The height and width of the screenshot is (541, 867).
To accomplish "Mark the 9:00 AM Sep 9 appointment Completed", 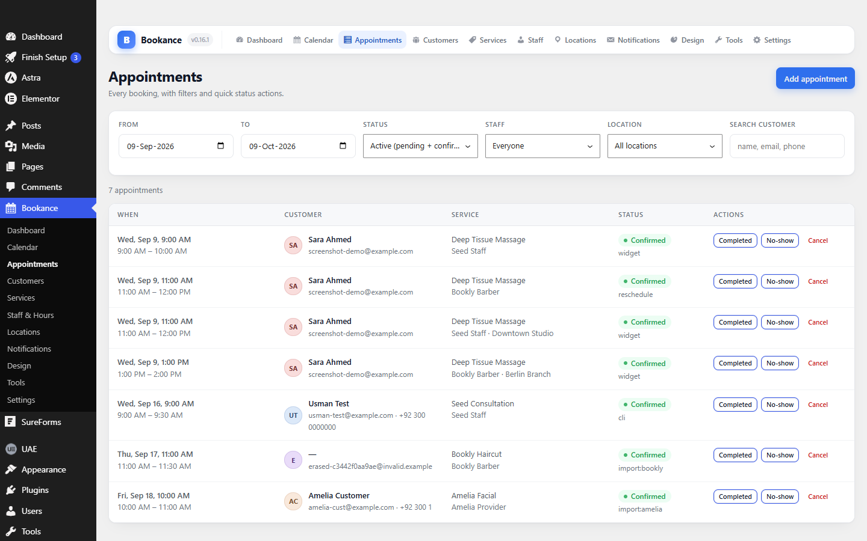I will tap(735, 240).
